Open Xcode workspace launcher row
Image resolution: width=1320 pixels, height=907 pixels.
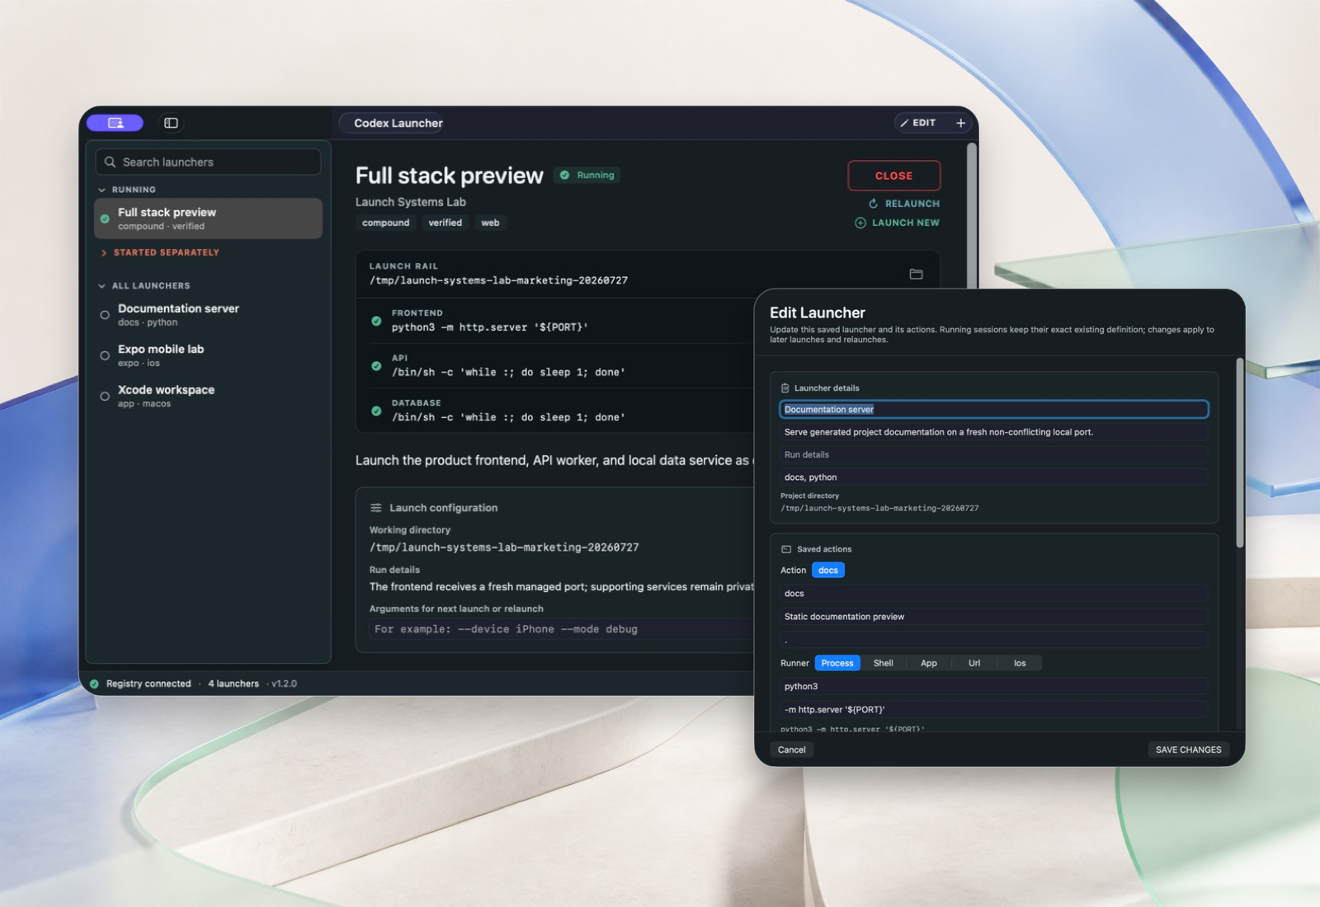point(208,397)
